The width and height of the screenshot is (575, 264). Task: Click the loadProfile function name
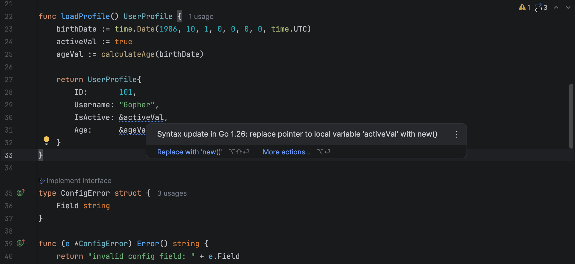coord(85,16)
